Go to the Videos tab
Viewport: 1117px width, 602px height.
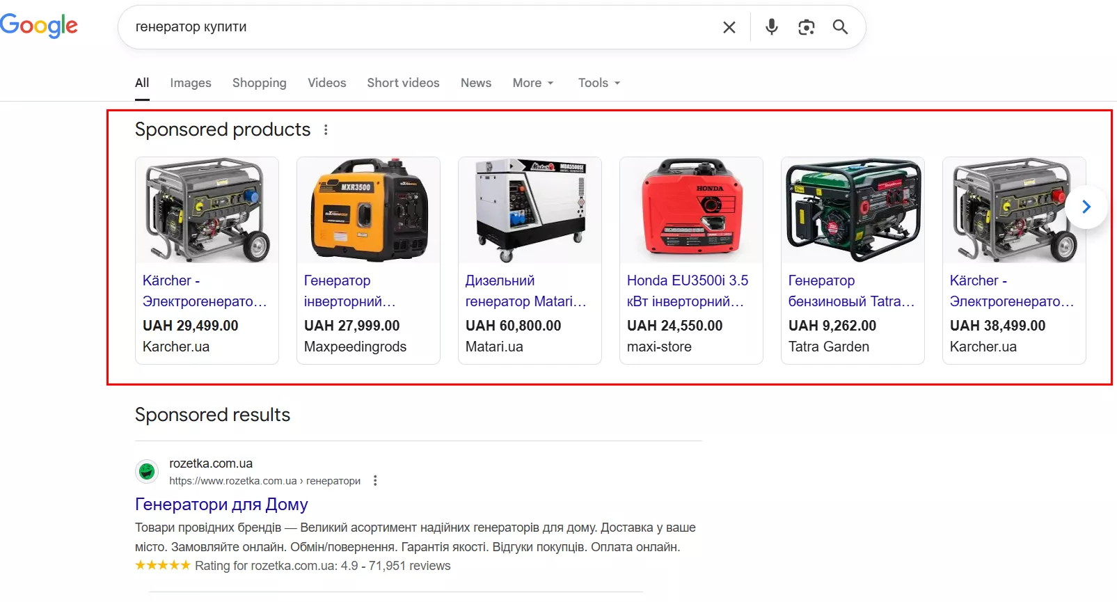point(327,83)
